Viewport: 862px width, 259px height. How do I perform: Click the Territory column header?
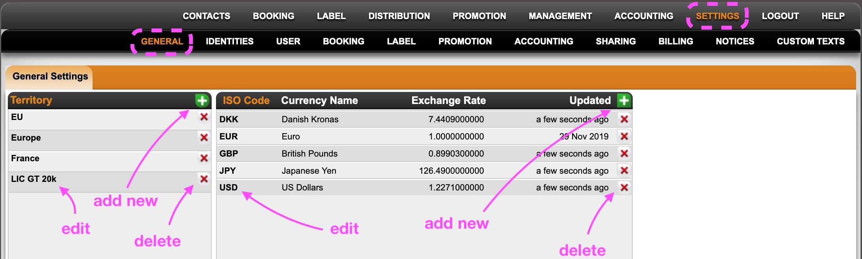click(x=31, y=100)
